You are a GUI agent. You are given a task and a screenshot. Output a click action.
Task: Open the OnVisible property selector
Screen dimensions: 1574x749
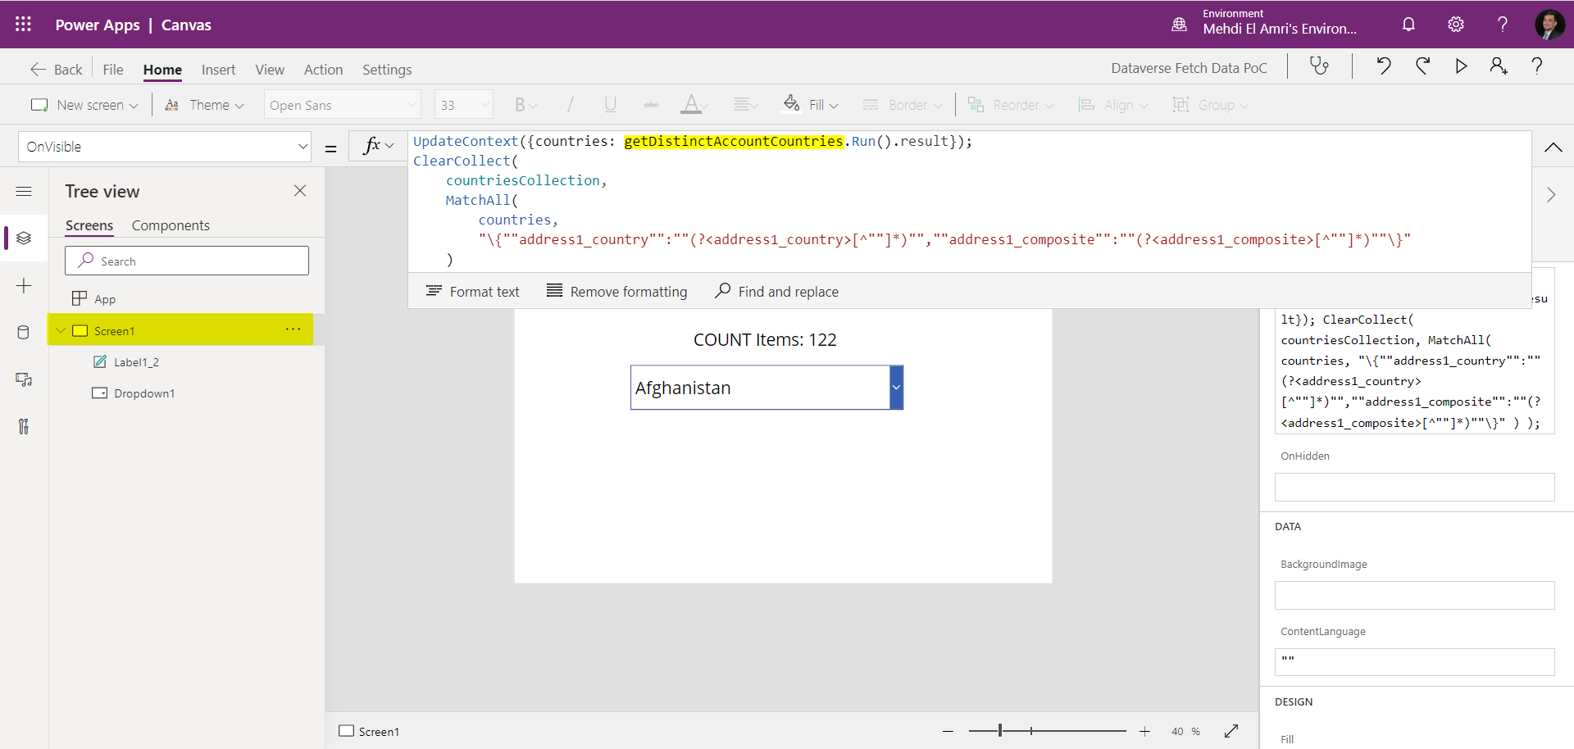pyautogui.click(x=164, y=146)
